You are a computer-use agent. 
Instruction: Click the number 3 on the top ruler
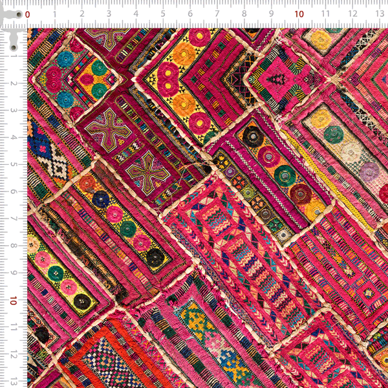(x=109, y=14)
